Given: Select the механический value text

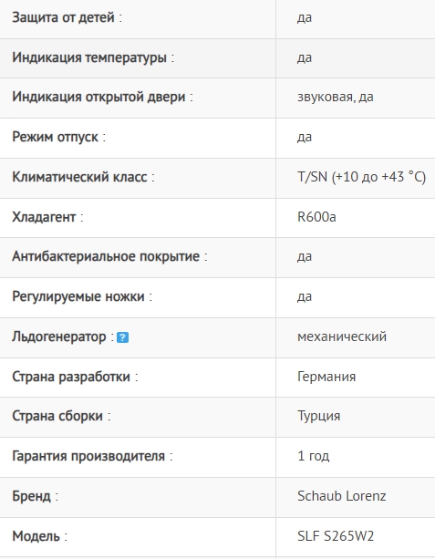Looking at the screenshot, I should point(342,336).
